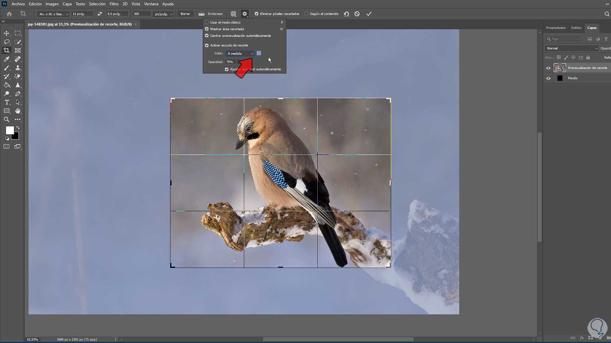Click the crop shield color swatch
The height and width of the screenshot is (343, 611).
pos(259,53)
